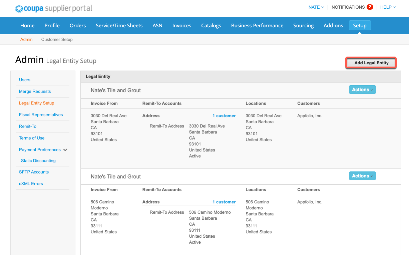Switch to the Invoices tab
Viewport: 409px width, 264px height.
(x=181, y=25)
